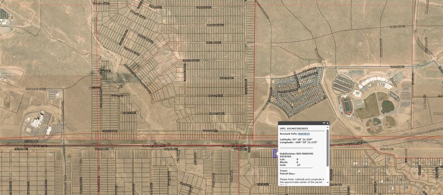Click the Block value 4 in the popup
Viewport: 443px width, 195px height.
297,162
